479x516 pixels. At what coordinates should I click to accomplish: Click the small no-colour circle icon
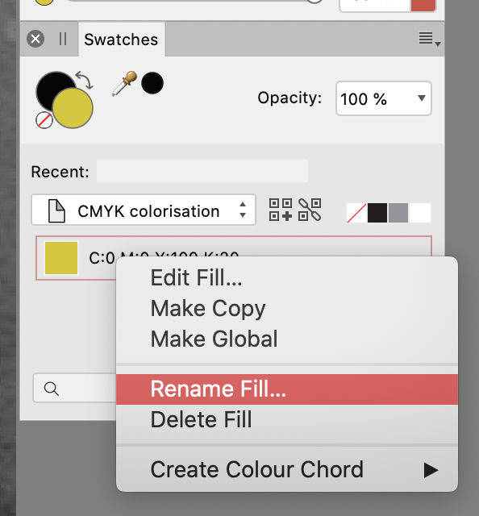[x=44, y=120]
